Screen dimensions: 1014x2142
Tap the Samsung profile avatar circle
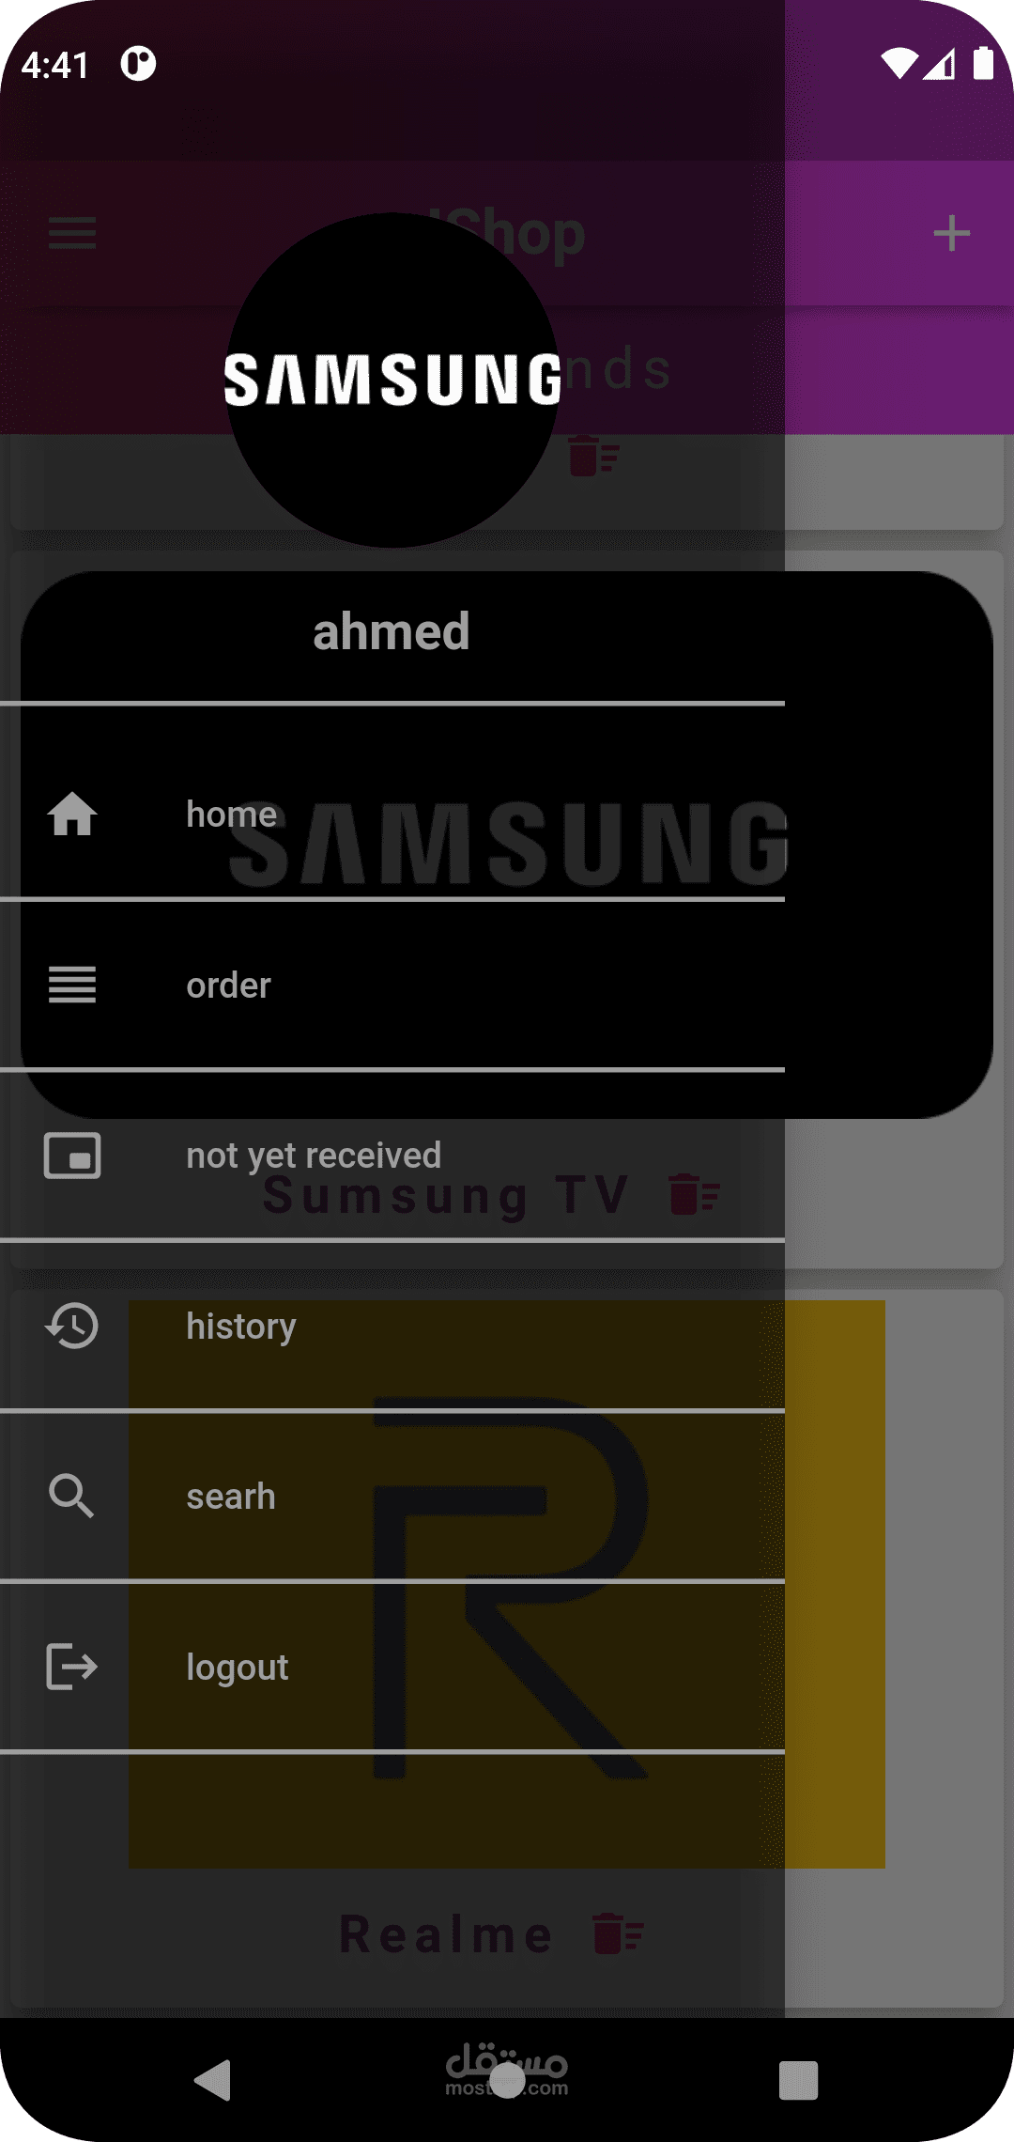pyautogui.click(x=392, y=380)
